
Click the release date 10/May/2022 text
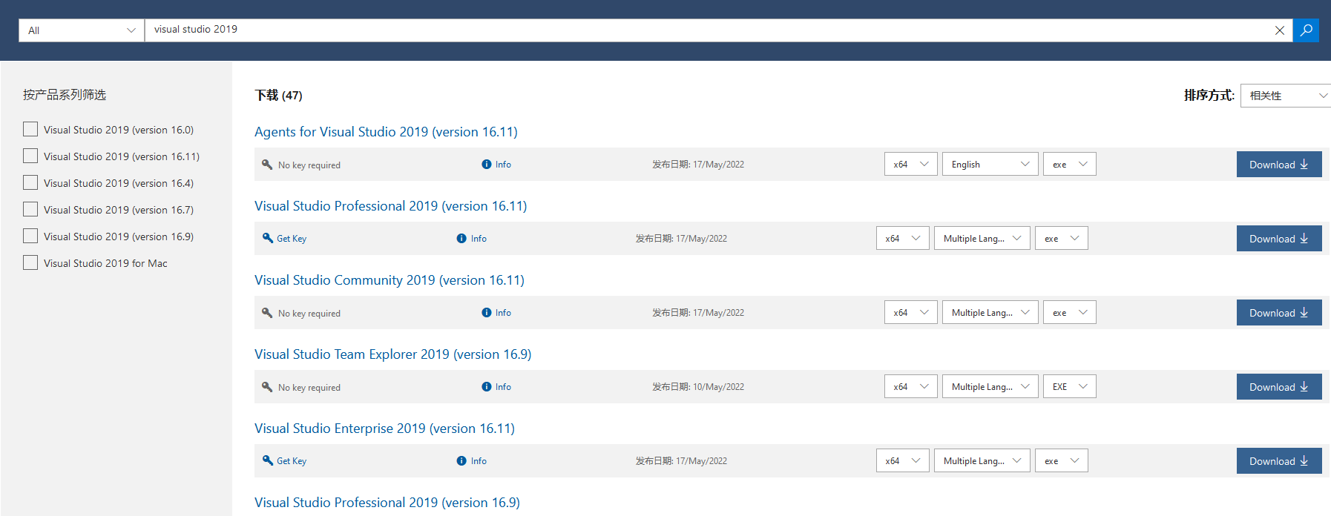point(718,387)
